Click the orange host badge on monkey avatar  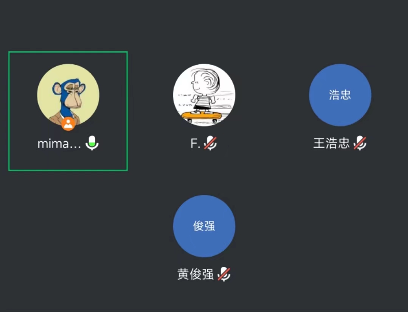coord(68,124)
